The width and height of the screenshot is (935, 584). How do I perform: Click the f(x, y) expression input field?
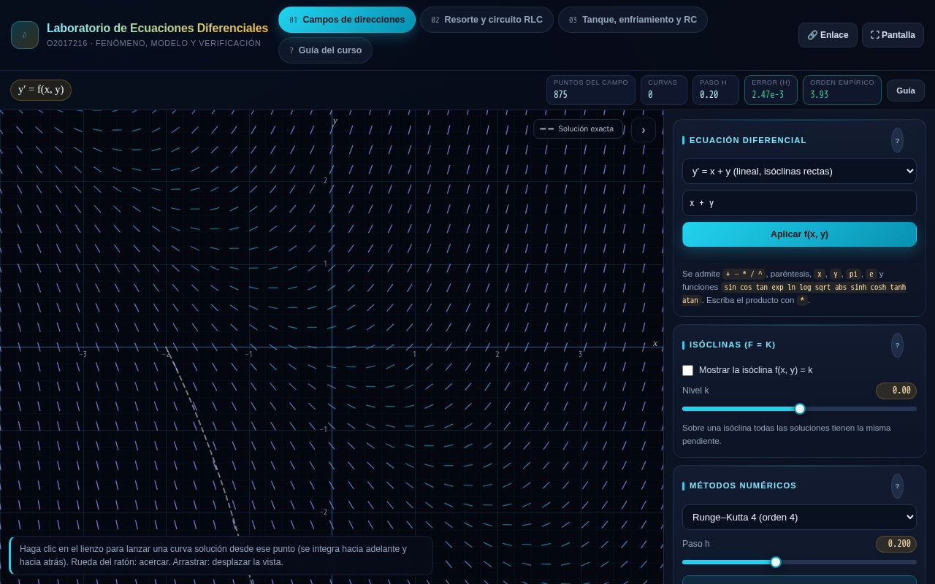pos(799,203)
